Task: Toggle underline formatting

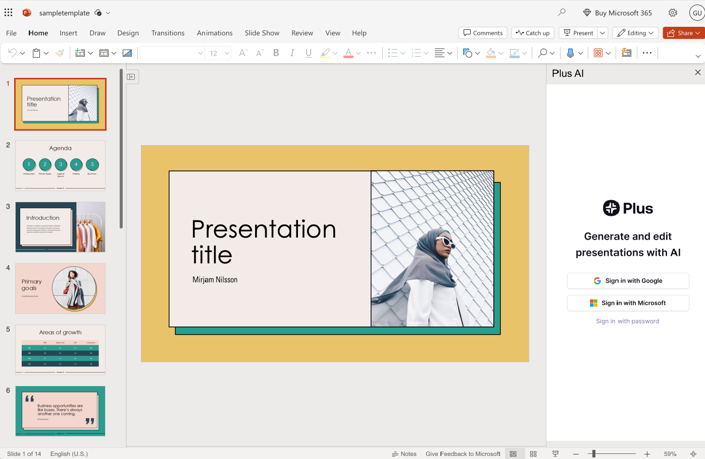Action: tap(308, 53)
